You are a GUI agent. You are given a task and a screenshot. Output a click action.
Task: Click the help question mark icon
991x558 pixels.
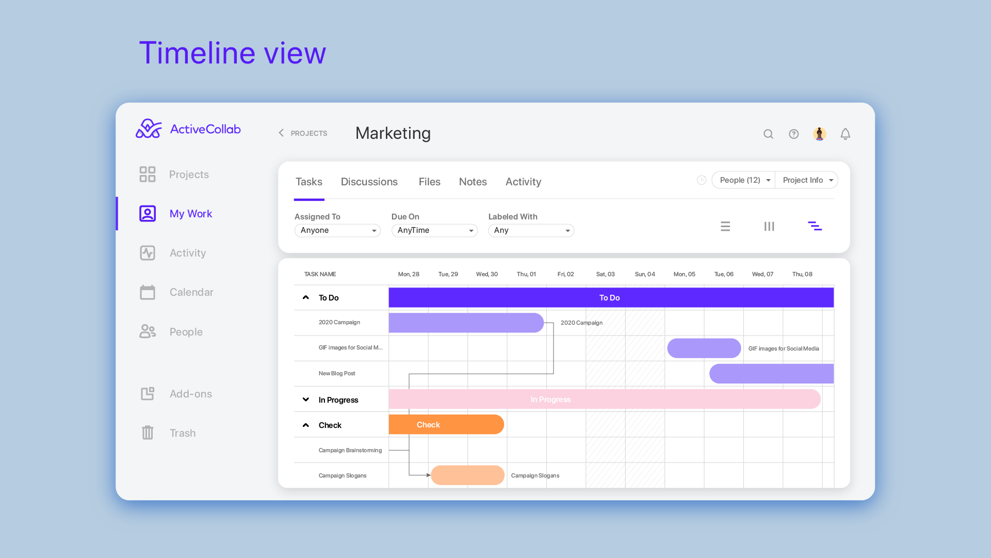tap(793, 134)
